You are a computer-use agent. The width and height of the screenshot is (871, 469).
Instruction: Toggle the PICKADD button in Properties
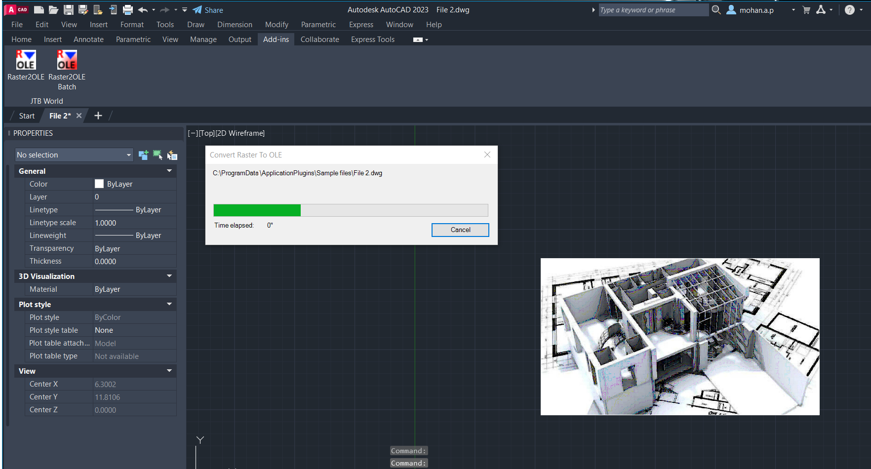pos(143,155)
